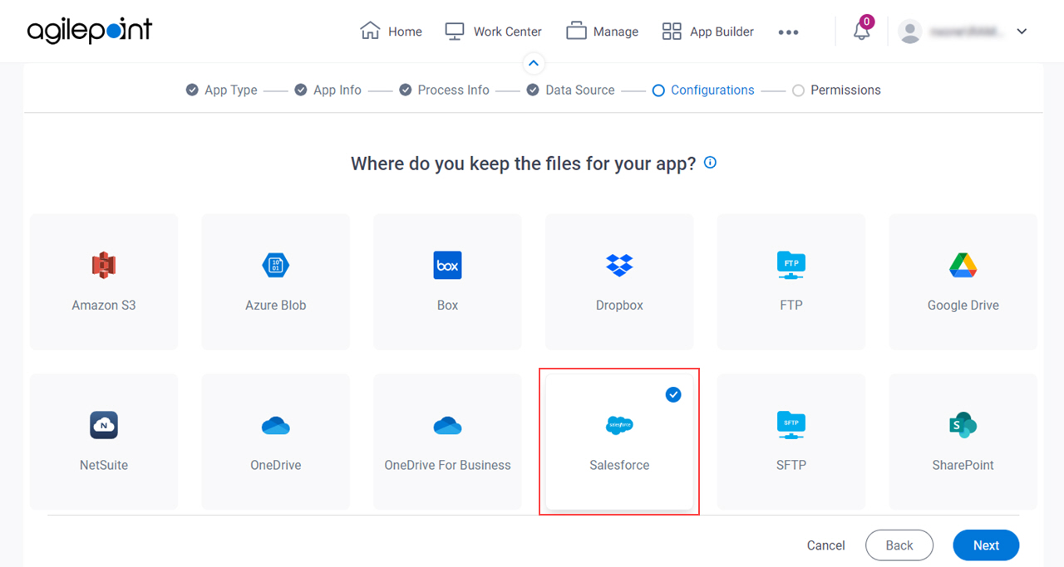The image size is (1064, 567).
Task: Click the OneDrive For Business label
Action: (x=447, y=465)
